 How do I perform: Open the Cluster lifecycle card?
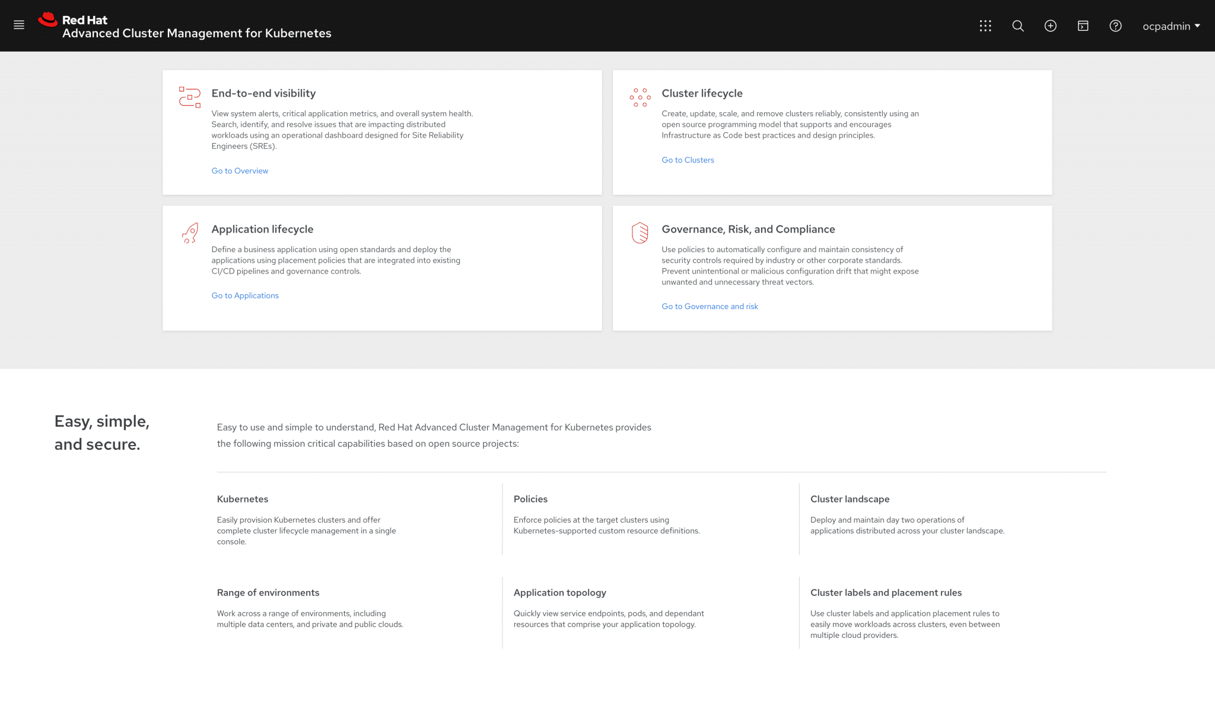702,93
